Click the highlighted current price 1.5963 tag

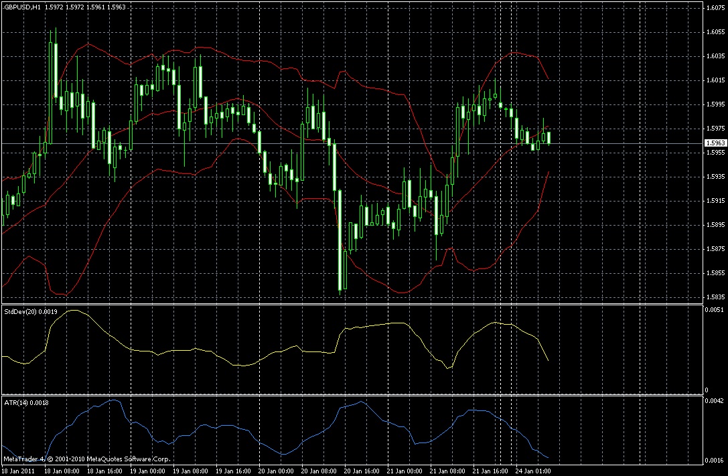(715, 143)
